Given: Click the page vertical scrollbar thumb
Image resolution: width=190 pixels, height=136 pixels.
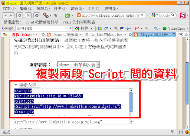Looking at the screenshot, I should pyautogui.click(x=187, y=83).
